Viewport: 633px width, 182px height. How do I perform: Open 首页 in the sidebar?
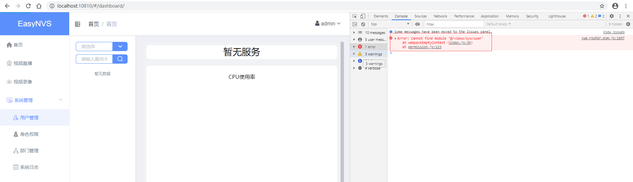35,45
